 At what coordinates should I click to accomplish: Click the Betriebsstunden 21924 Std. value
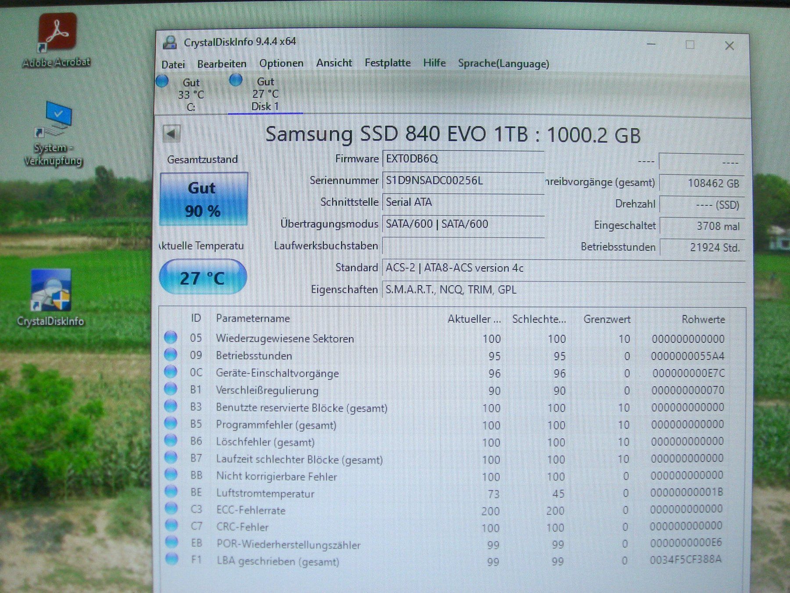703,247
